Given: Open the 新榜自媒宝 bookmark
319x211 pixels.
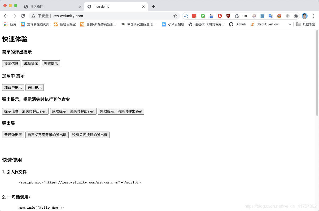Looking at the screenshot, I should (x=65, y=24).
